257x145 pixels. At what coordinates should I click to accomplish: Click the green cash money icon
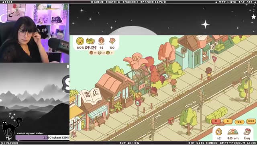pyautogui.click(x=90, y=41)
